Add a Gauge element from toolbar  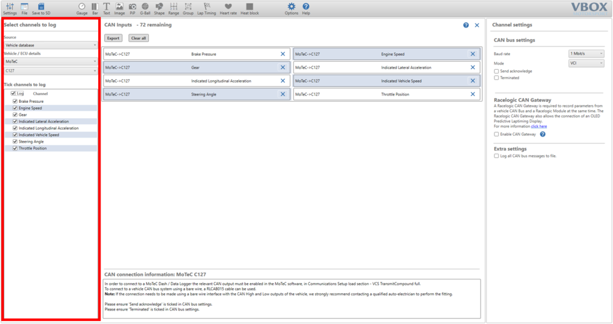click(82, 9)
